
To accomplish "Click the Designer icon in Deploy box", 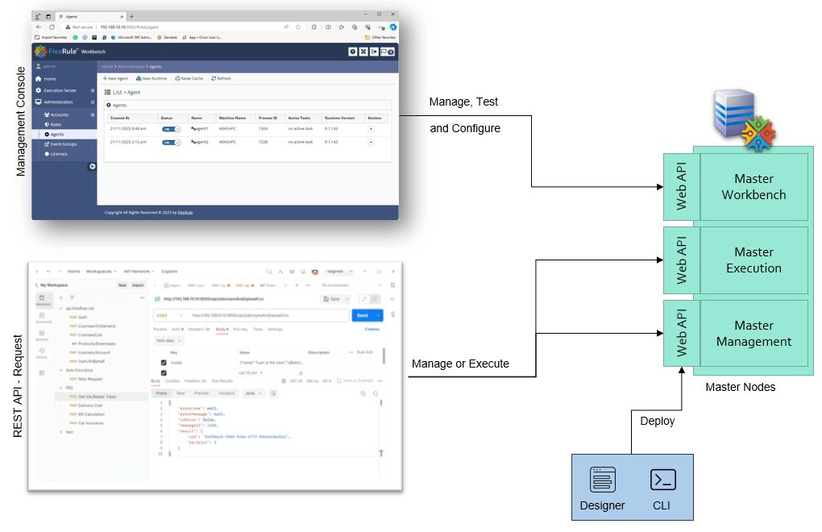I will click(602, 479).
